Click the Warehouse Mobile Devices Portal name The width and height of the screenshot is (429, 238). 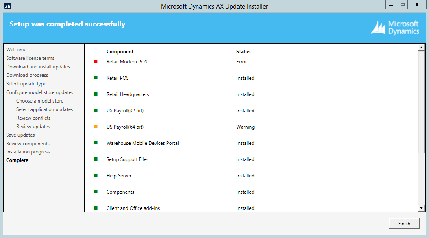[x=143, y=143]
